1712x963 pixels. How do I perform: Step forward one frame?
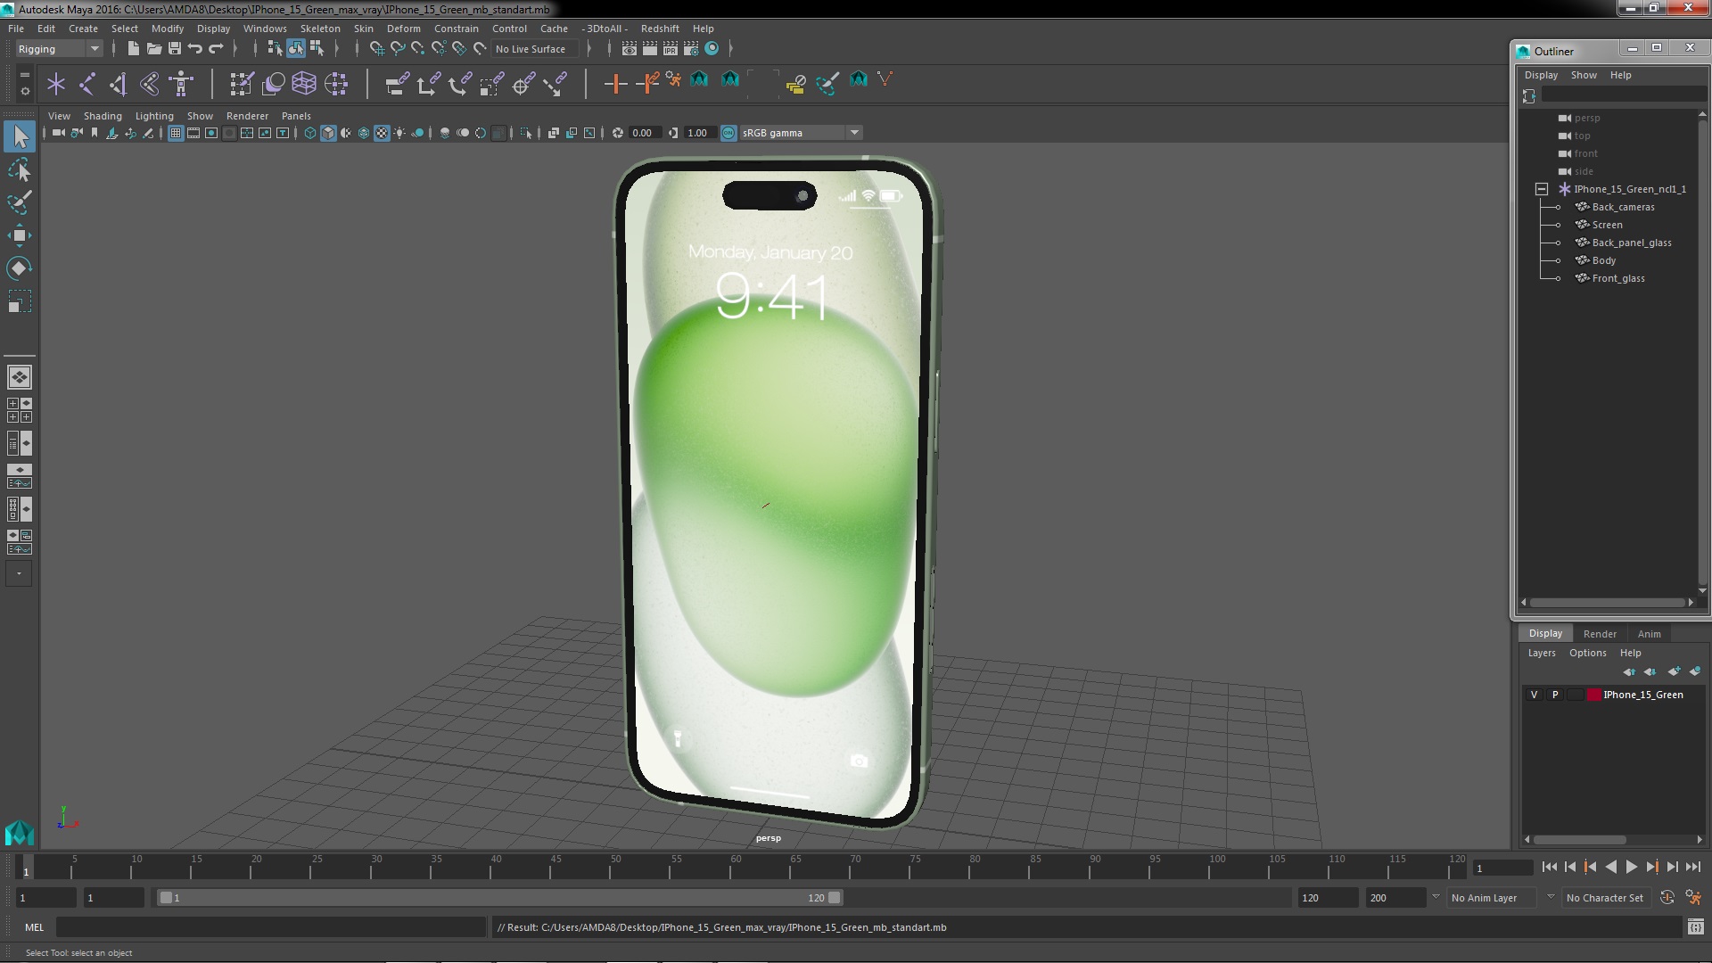tap(1672, 867)
